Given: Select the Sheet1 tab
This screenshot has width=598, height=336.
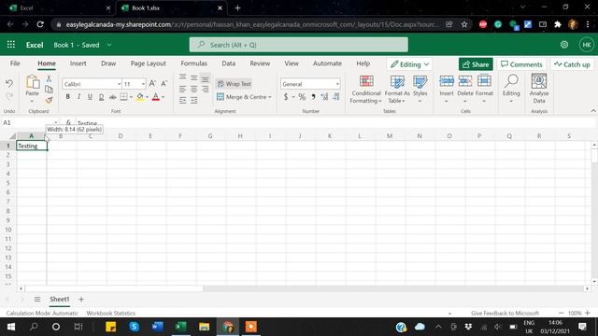Looking at the screenshot, I should [x=60, y=300].
